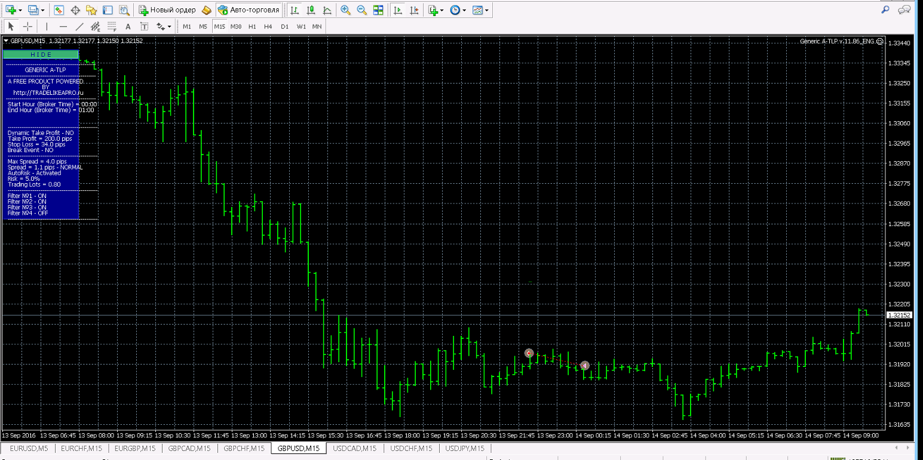923x460 pixels.
Task: Select the Arrows objects tool
Action: [160, 26]
